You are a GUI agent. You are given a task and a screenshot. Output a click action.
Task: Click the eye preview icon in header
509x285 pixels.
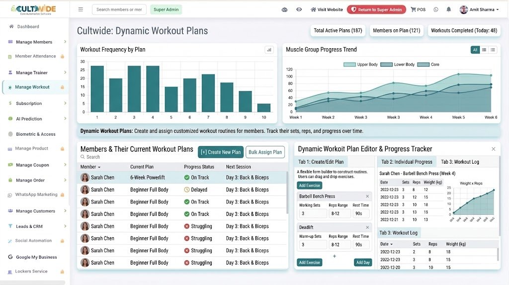click(x=299, y=9)
